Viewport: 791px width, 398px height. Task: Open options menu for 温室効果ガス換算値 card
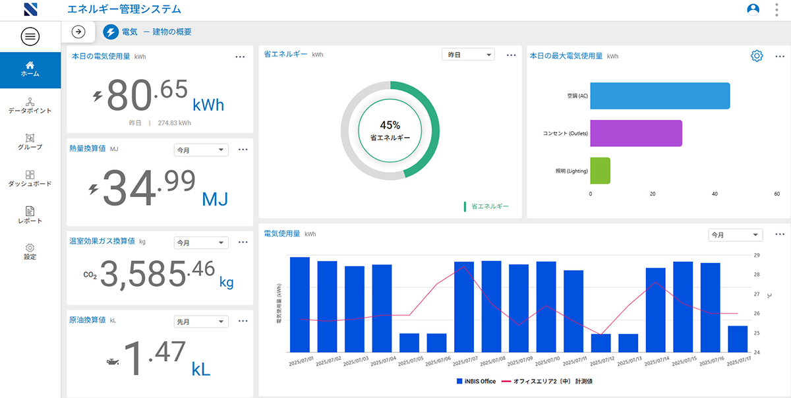point(243,242)
